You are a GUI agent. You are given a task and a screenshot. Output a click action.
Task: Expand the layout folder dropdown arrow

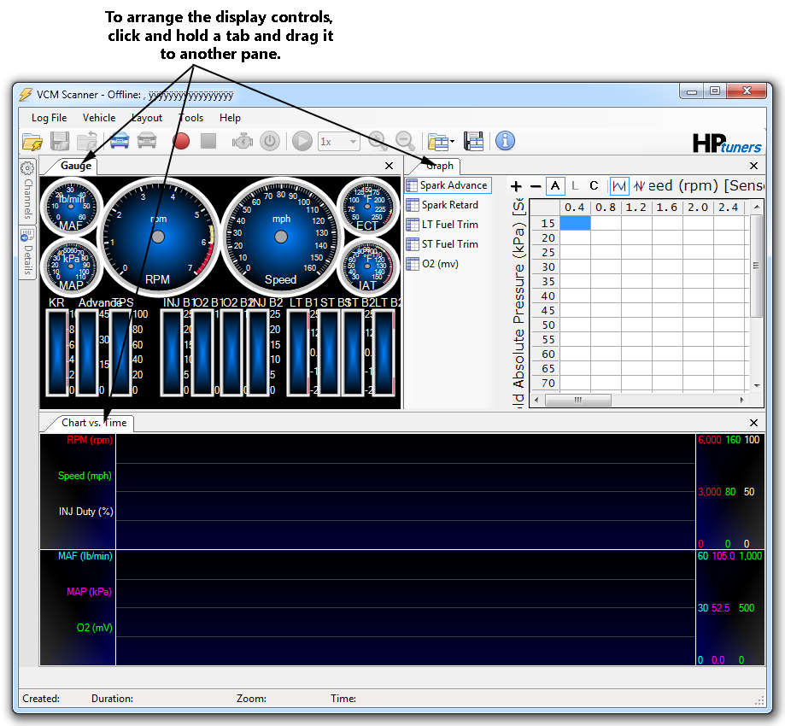coord(454,142)
